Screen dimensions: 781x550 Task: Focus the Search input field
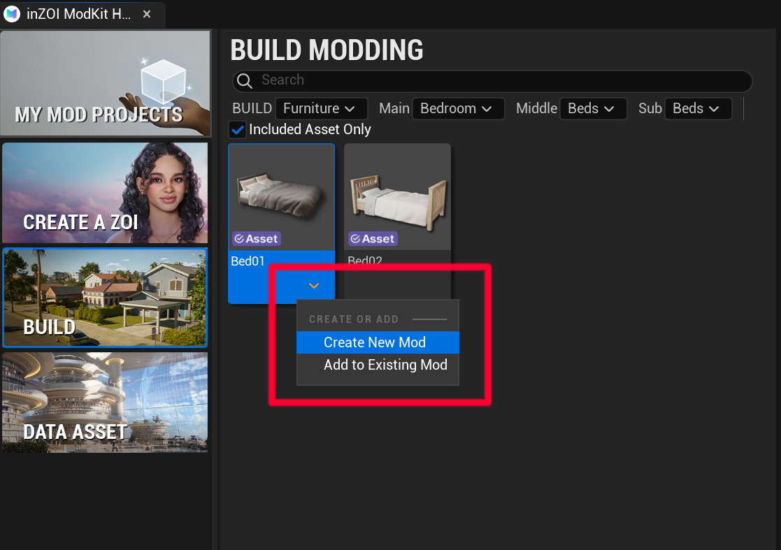[x=492, y=81]
